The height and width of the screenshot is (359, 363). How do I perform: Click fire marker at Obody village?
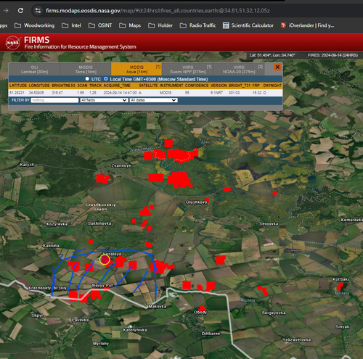tap(202, 308)
